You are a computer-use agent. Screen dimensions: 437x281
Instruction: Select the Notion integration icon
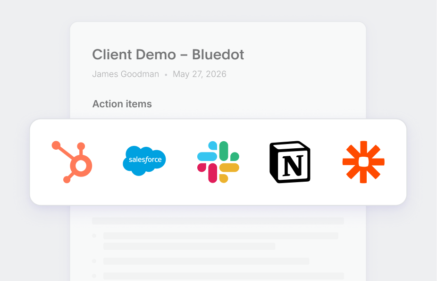pyautogui.click(x=289, y=161)
